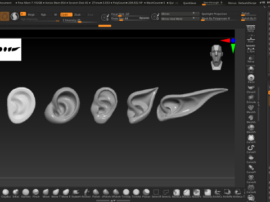Toggle the Dynamic draw size button

144,18
